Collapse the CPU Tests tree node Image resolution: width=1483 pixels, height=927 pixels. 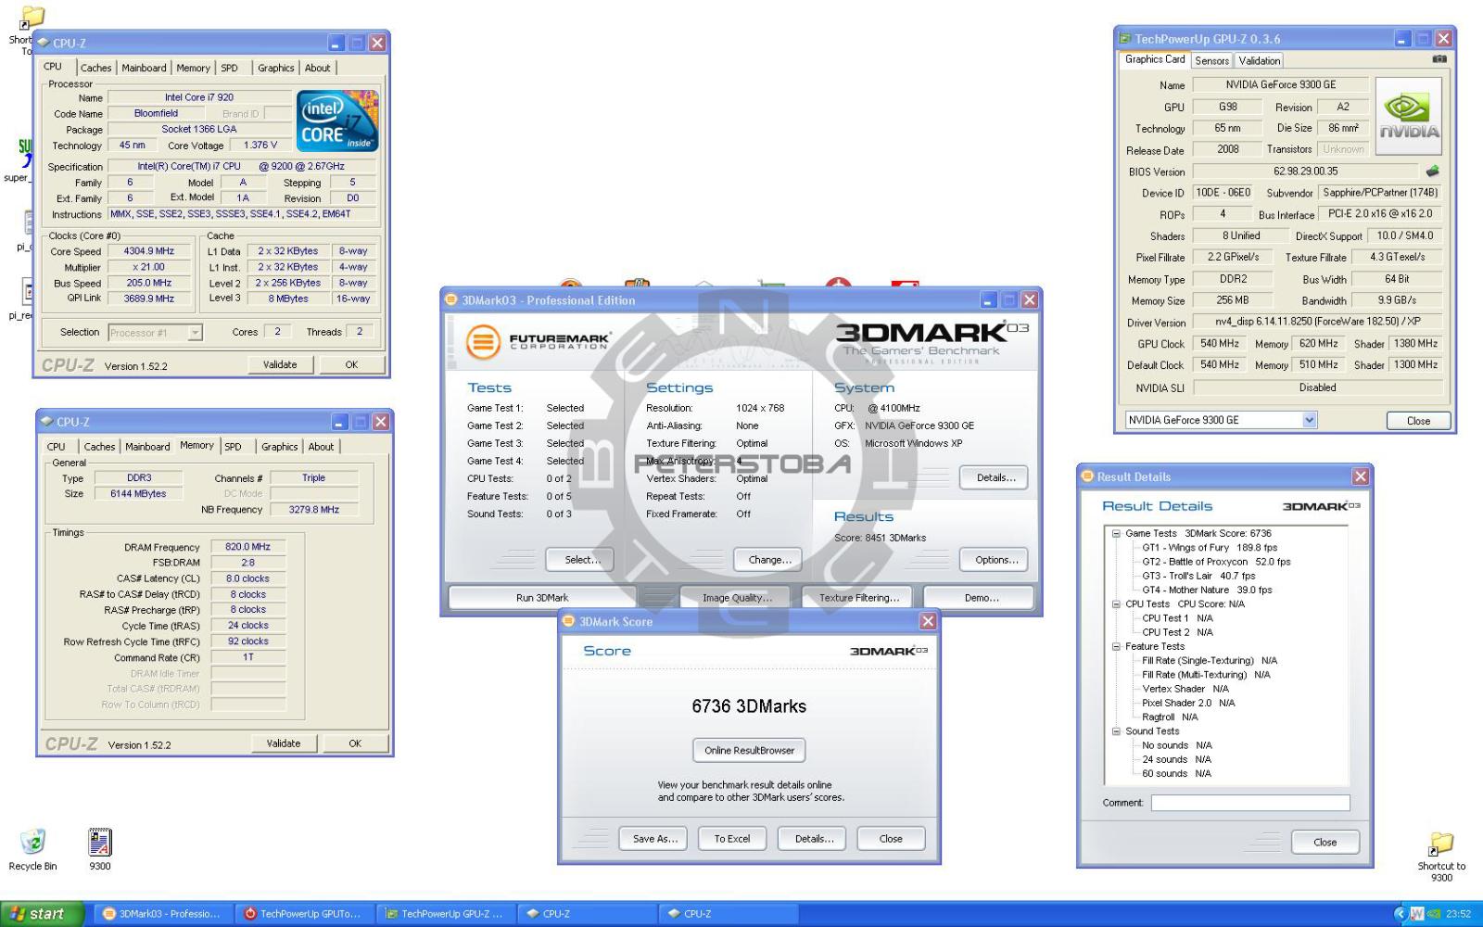(1116, 604)
